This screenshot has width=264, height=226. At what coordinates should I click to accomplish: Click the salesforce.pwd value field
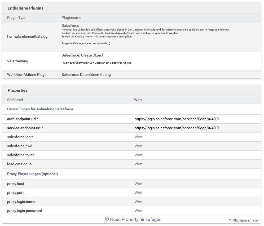196,146
